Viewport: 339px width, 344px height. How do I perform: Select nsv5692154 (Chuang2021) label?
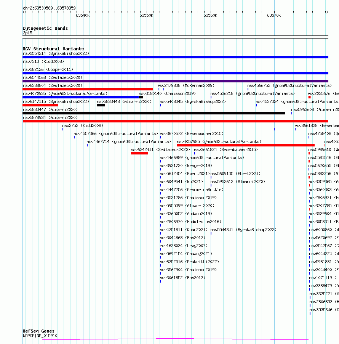click(x=186, y=254)
